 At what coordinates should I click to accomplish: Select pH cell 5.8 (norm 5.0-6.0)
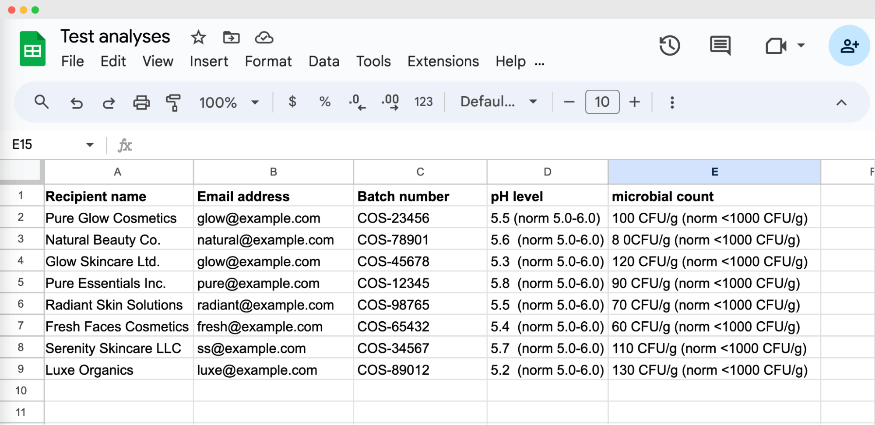548,283
